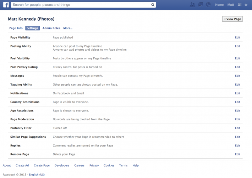Open the notifications globe icon

pos(208,5)
